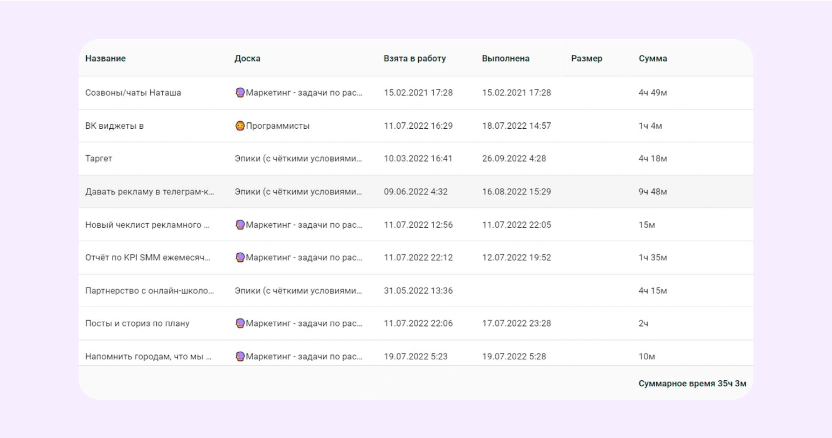Click the board icon in the Напомнить городам row

coord(240,356)
